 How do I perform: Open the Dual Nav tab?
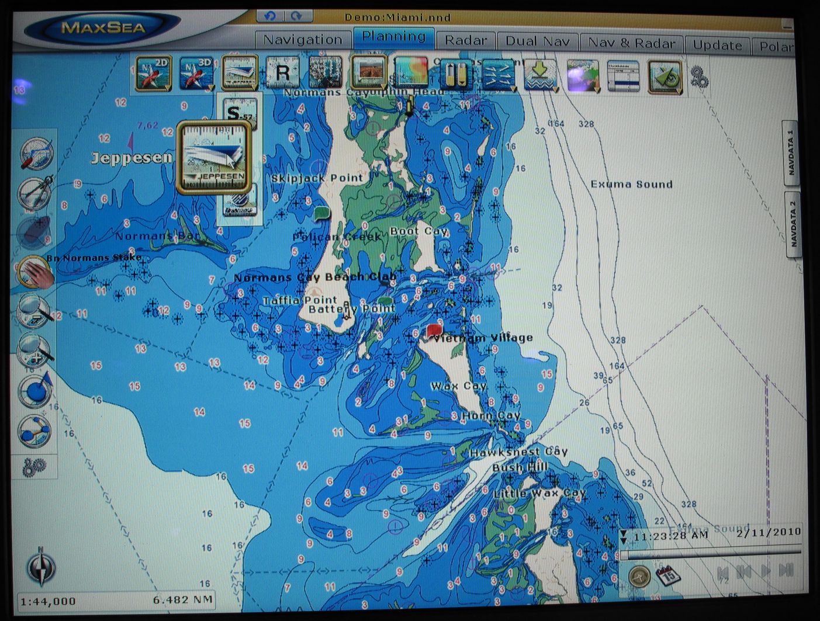pos(537,41)
